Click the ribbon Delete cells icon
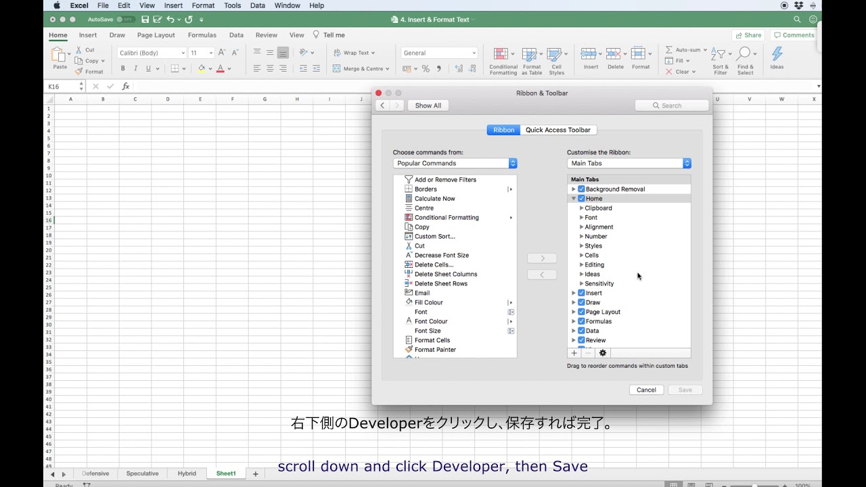 coord(614,53)
